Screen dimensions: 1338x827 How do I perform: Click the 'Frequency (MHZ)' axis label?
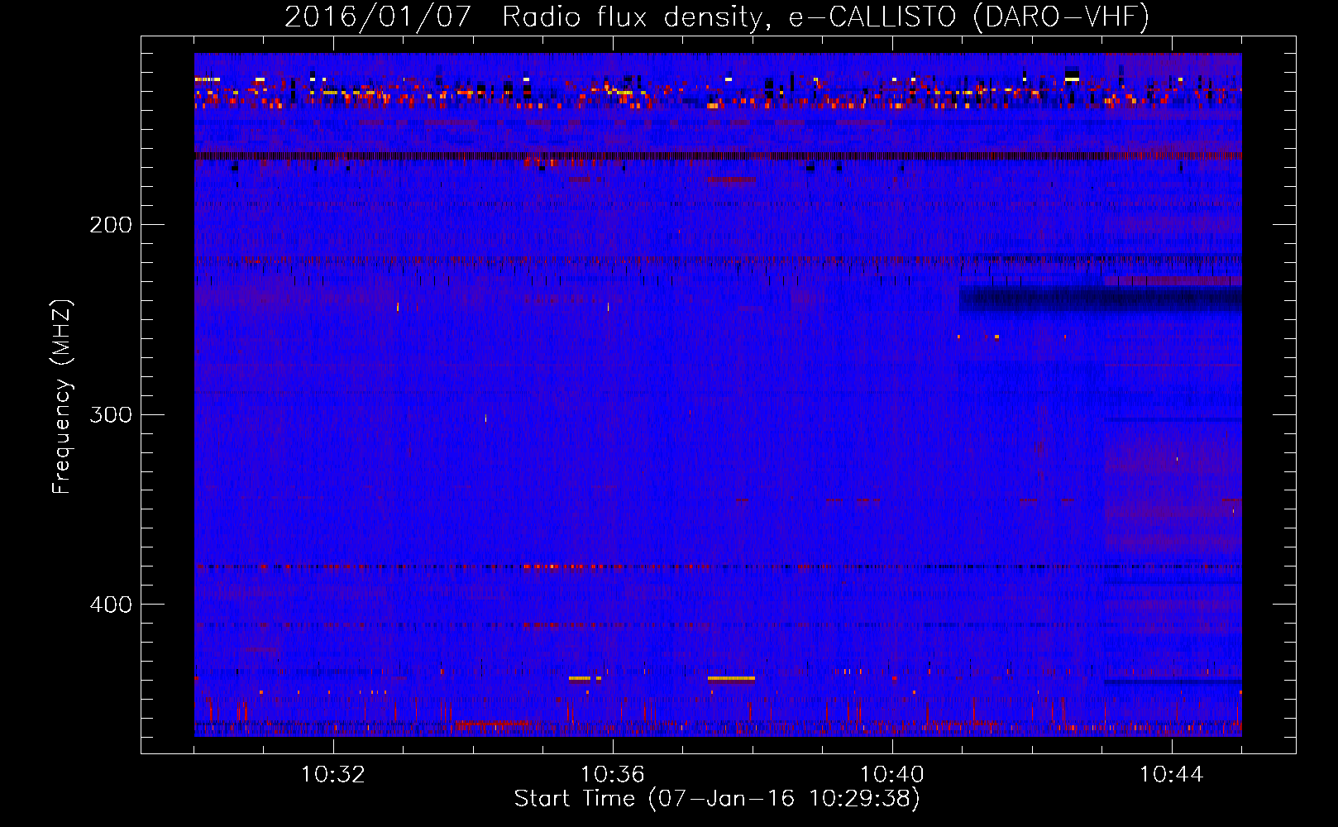pos(62,397)
